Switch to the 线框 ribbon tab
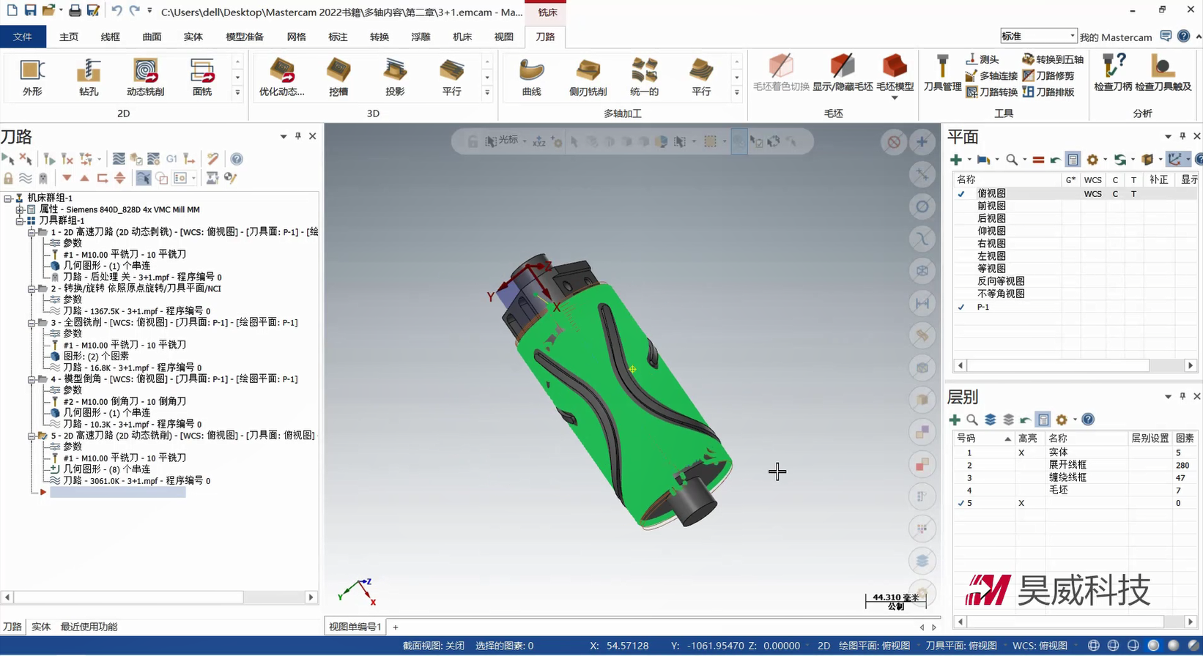 [x=110, y=37]
